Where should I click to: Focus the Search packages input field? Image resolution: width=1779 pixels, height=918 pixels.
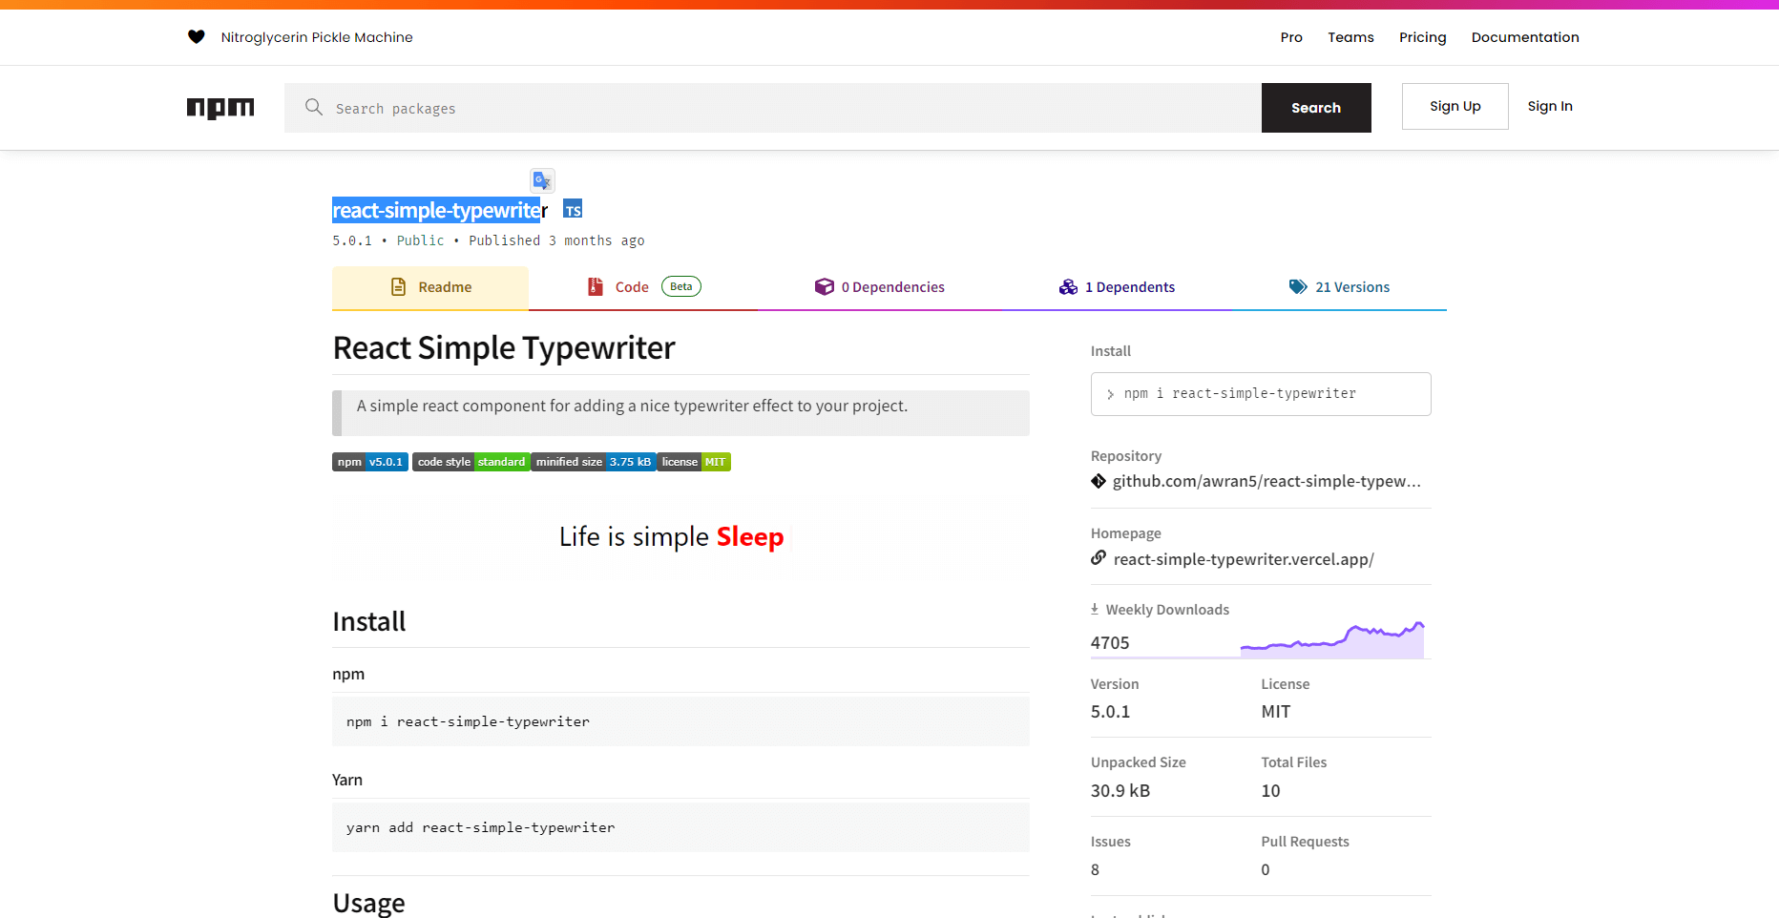pos(773,108)
